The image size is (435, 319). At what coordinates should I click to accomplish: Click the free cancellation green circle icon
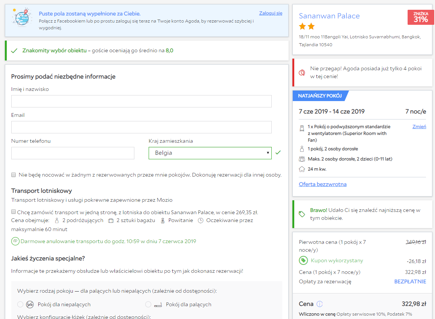coord(15,241)
